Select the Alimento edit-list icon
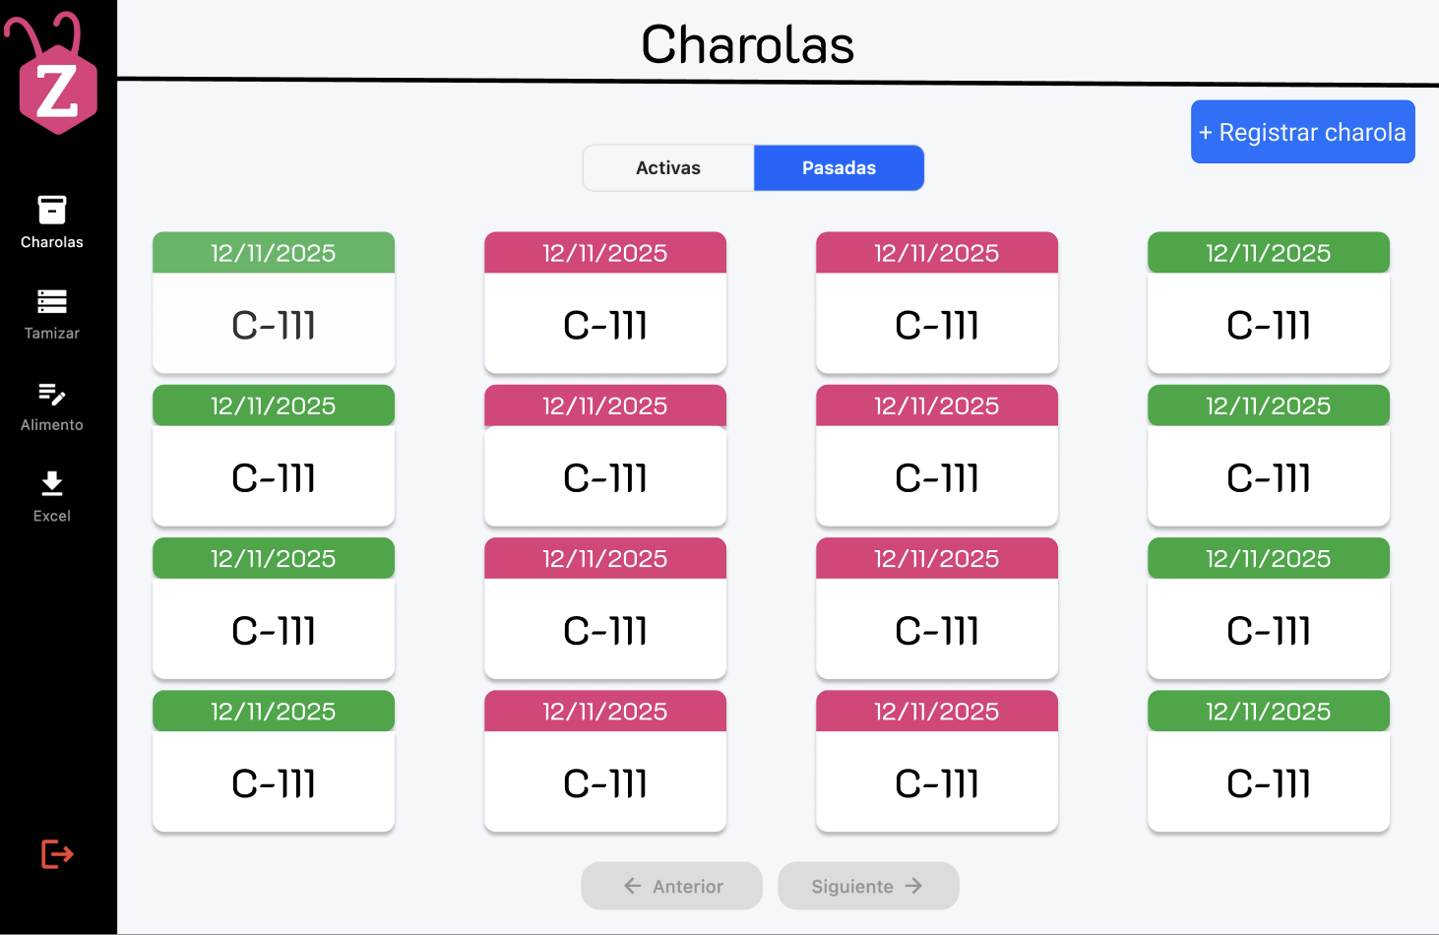 (x=52, y=394)
